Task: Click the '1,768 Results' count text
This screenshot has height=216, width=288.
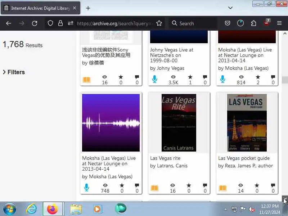Action: click(22, 44)
